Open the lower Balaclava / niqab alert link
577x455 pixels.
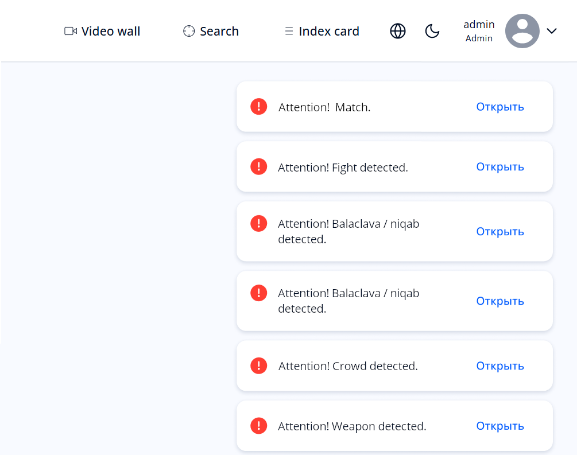coord(499,301)
